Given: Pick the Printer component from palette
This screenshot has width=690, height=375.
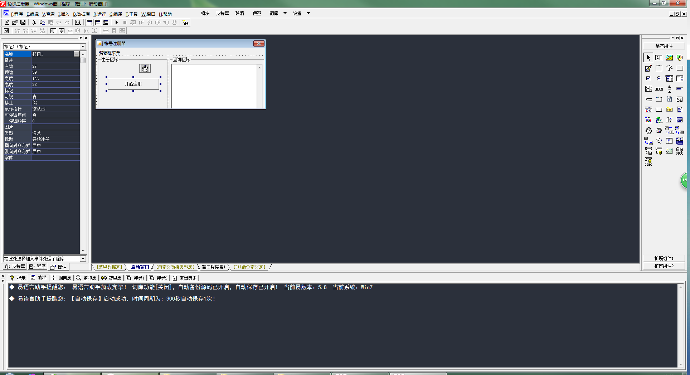Looking at the screenshot, I should coord(659,131).
